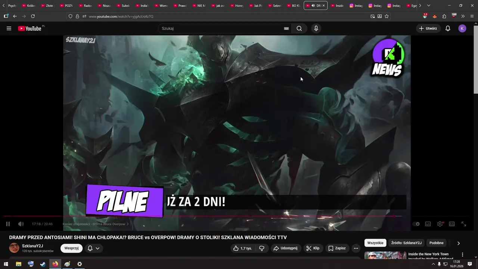478x269 pixels.
Task: Save the video with the Zapisz button
Action: [x=337, y=248]
